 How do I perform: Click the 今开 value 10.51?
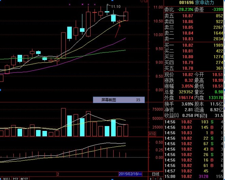click(218, 75)
